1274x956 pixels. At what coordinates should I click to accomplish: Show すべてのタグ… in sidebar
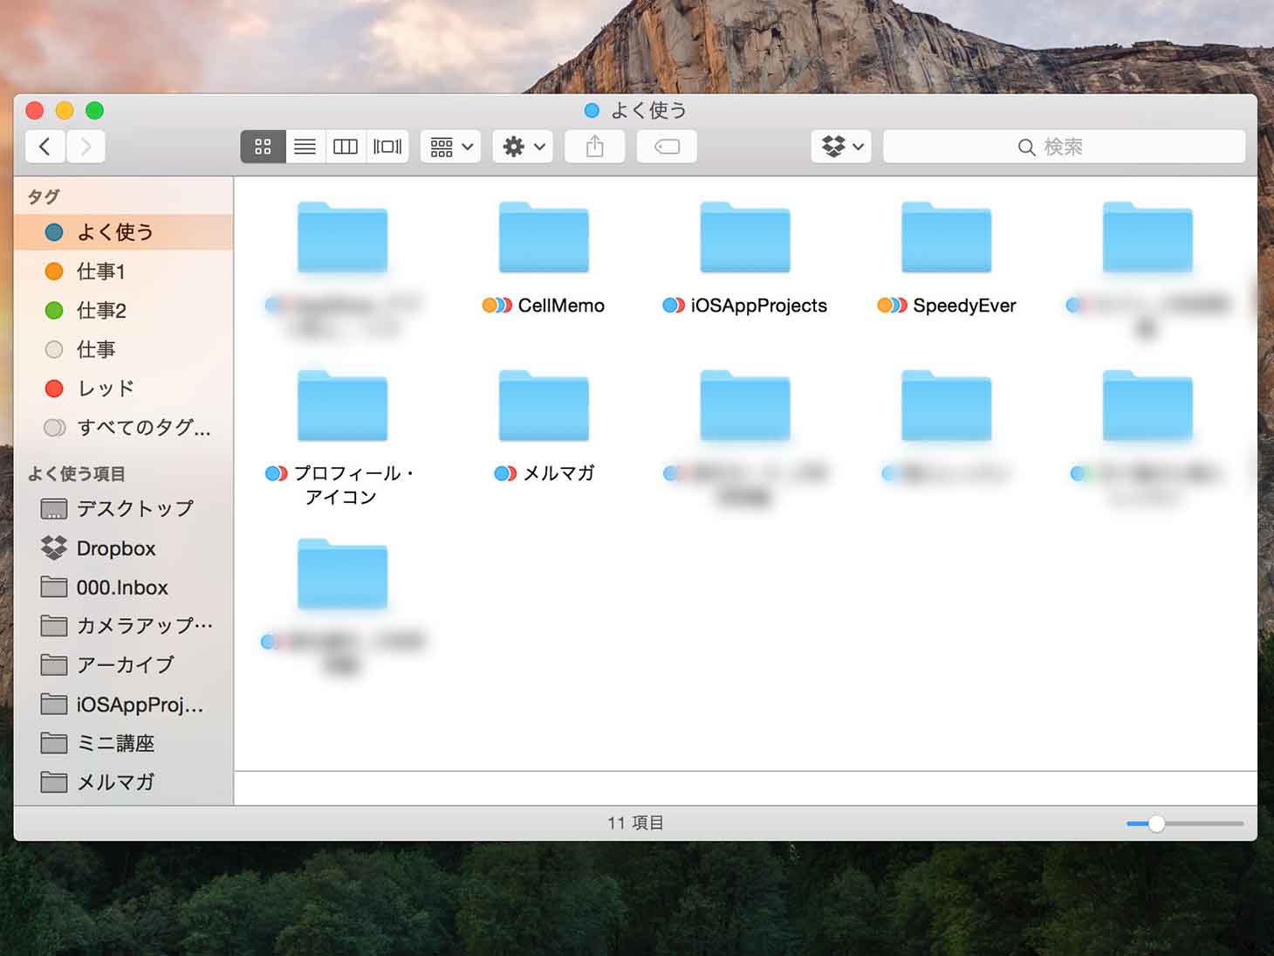(124, 428)
